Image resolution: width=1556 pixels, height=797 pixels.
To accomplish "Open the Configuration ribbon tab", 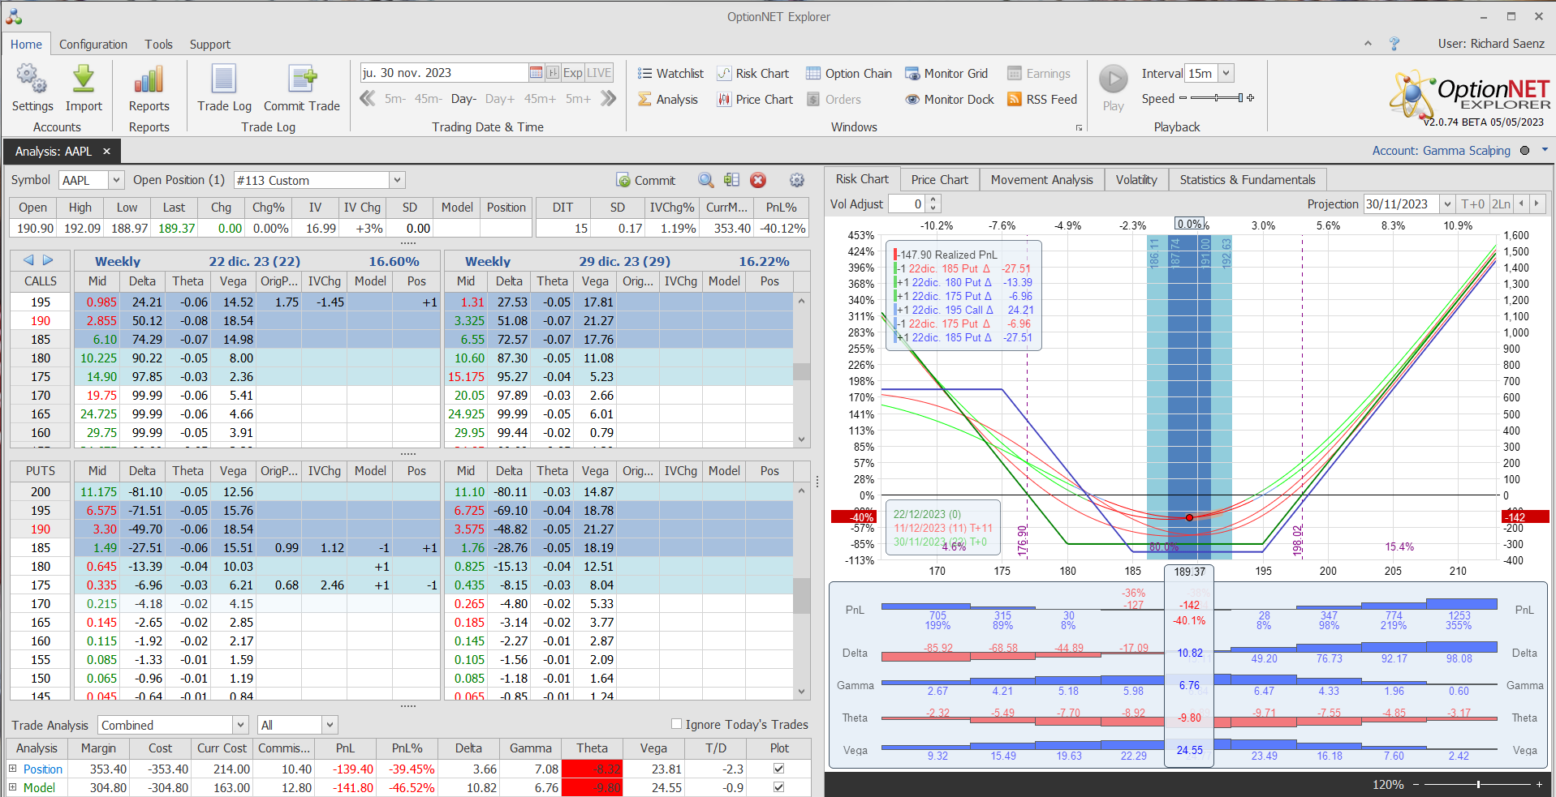I will tap(93, 45).
